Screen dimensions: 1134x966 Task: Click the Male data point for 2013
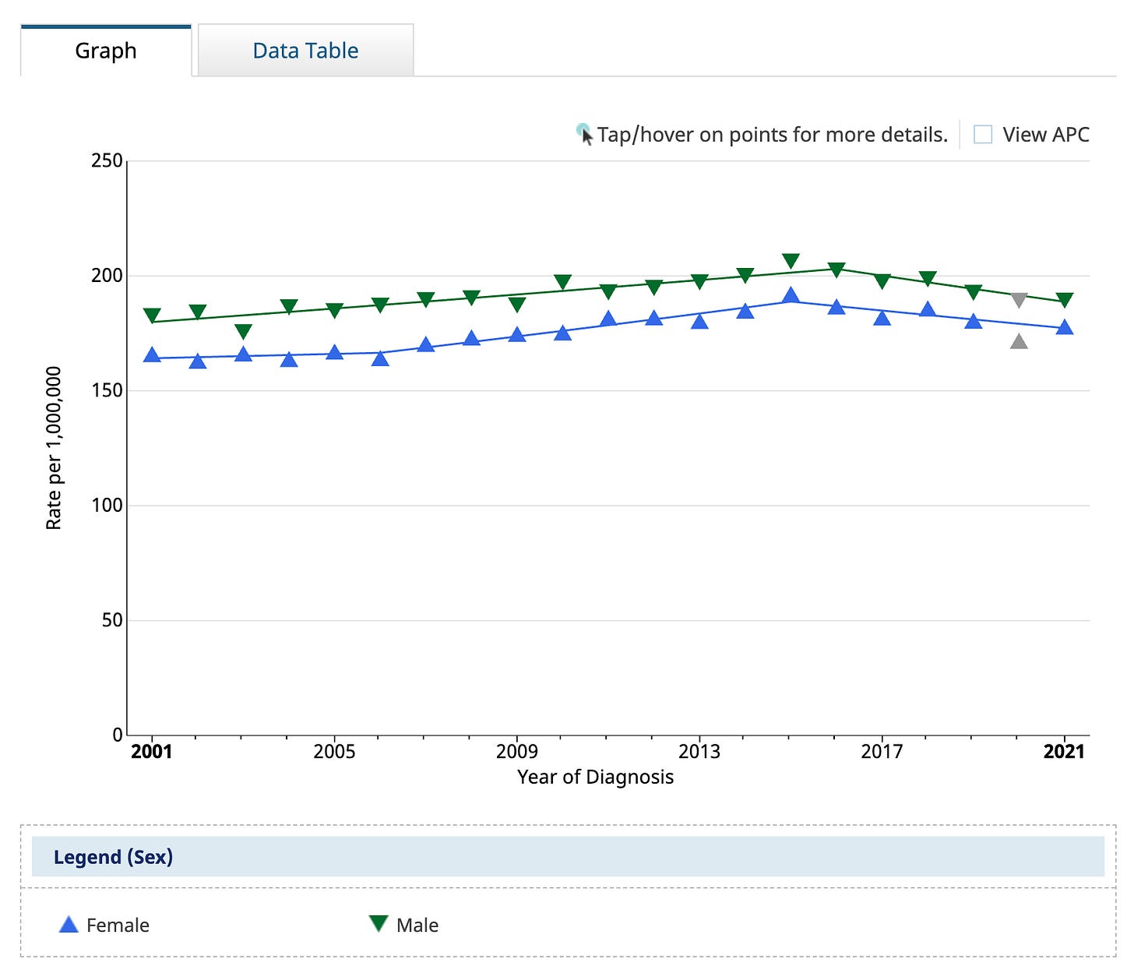tap(699, 281)
